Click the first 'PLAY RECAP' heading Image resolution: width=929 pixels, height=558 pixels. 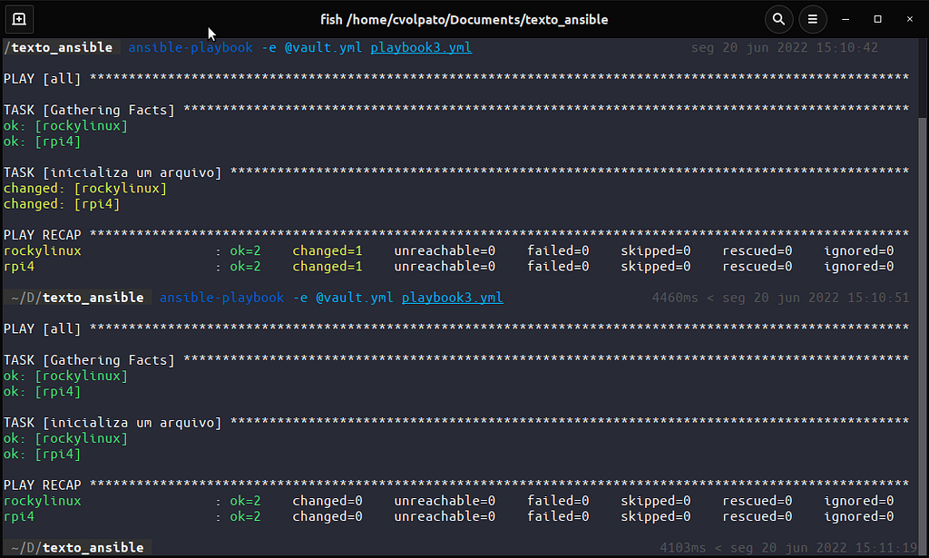point(42,235)
